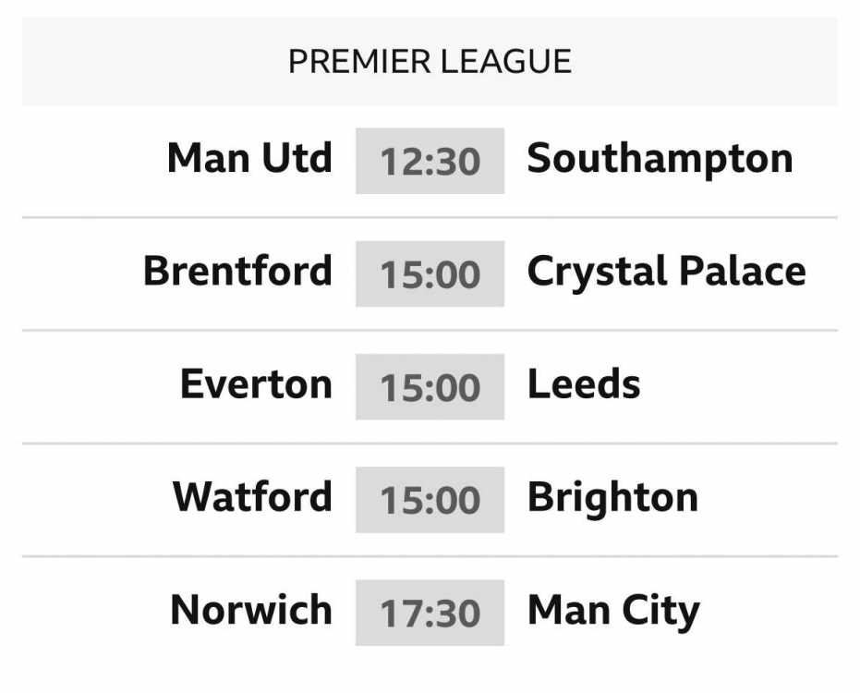Click the 12:30 kickoff time box
Viewport: 860px width, 693px height.
click(x=430, y=161)
